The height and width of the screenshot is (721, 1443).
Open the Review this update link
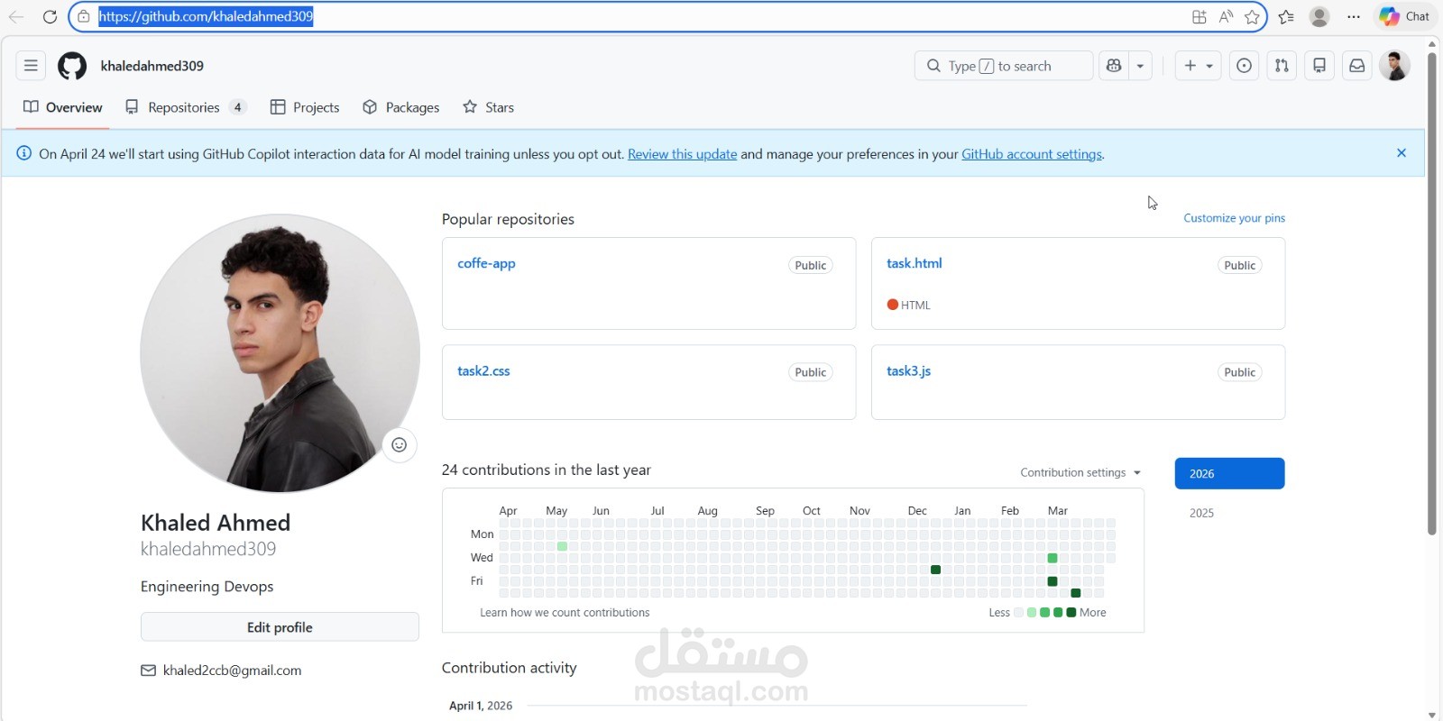[682, 154]
